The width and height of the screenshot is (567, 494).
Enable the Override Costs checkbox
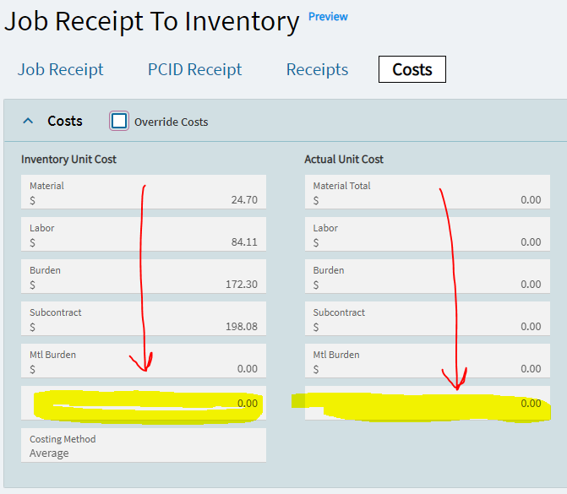tap(119, 121)
